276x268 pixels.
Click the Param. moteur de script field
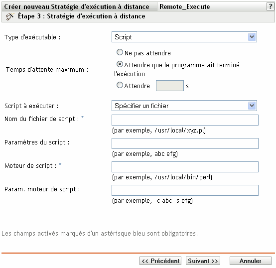point(185,190)
